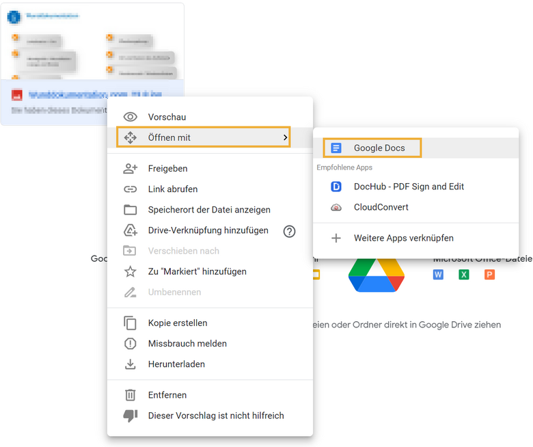The width and height of the screenshot is (533, 447).
Task: Click the Kopie erstellen copy icon
Action: [131, 323]
